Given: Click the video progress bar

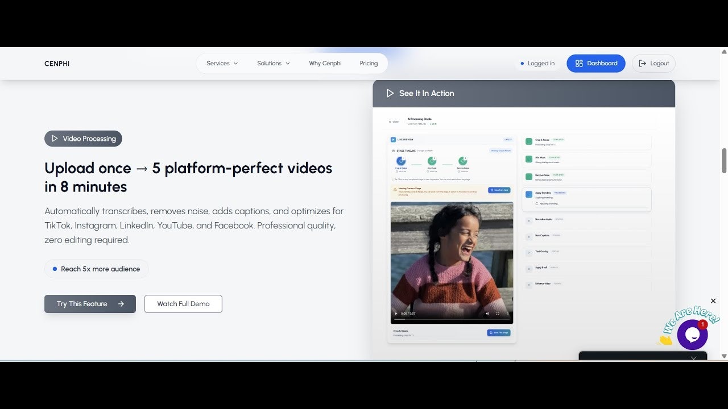Looking at the screenshot, I should pos(452,319).
